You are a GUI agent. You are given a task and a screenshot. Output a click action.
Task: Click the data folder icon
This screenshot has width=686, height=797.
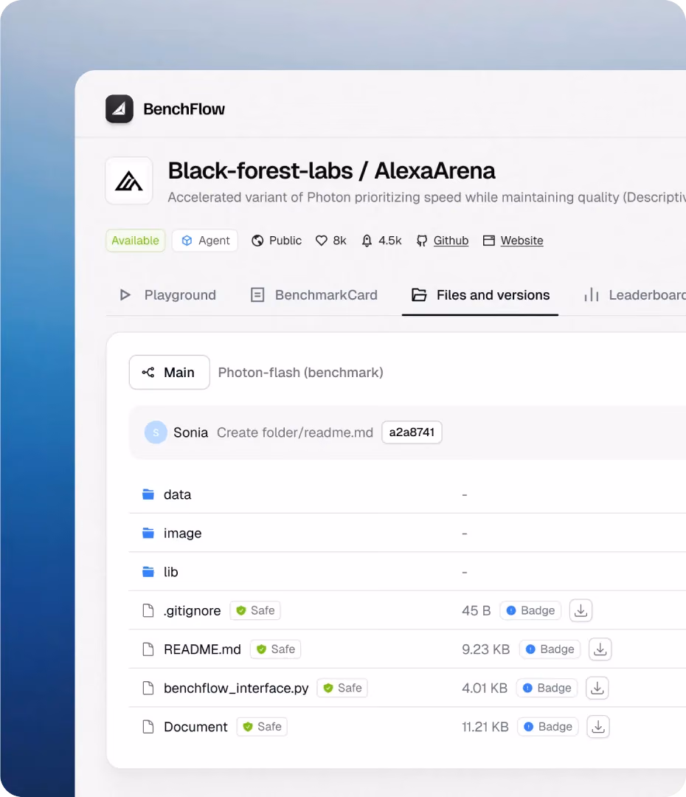(x=148, y=494)
